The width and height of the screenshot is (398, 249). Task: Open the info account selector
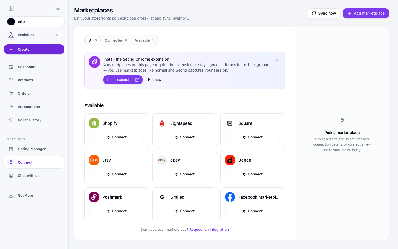[x=34, y=22]
